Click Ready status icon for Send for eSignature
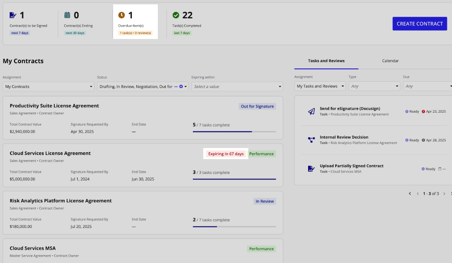 point(407,111)
